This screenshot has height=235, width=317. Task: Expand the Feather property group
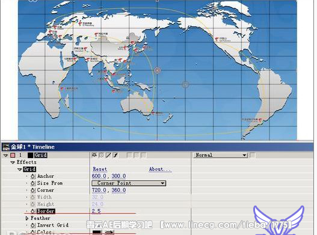(27, 218)
